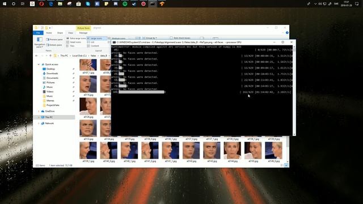Go back with Explorer back arrow
Screen dimensions: 363x204
36,56
